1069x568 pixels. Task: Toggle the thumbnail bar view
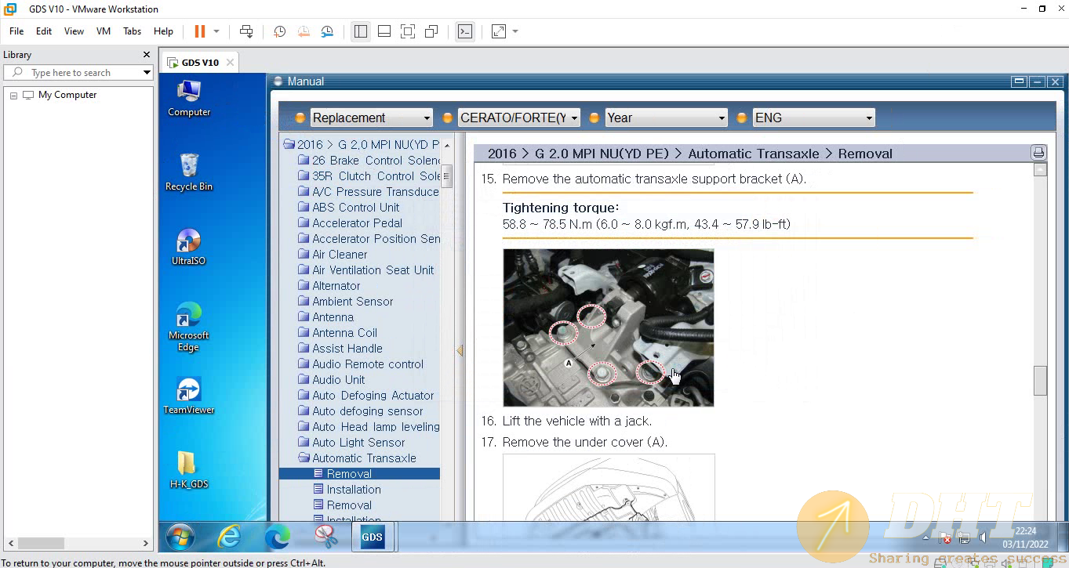pyautogui.click(x=384, y=31)
